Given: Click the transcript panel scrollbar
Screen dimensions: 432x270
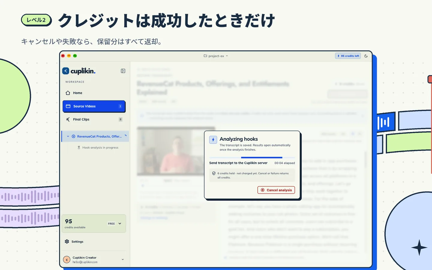Looking at the screenshot, I should [366, 160].
